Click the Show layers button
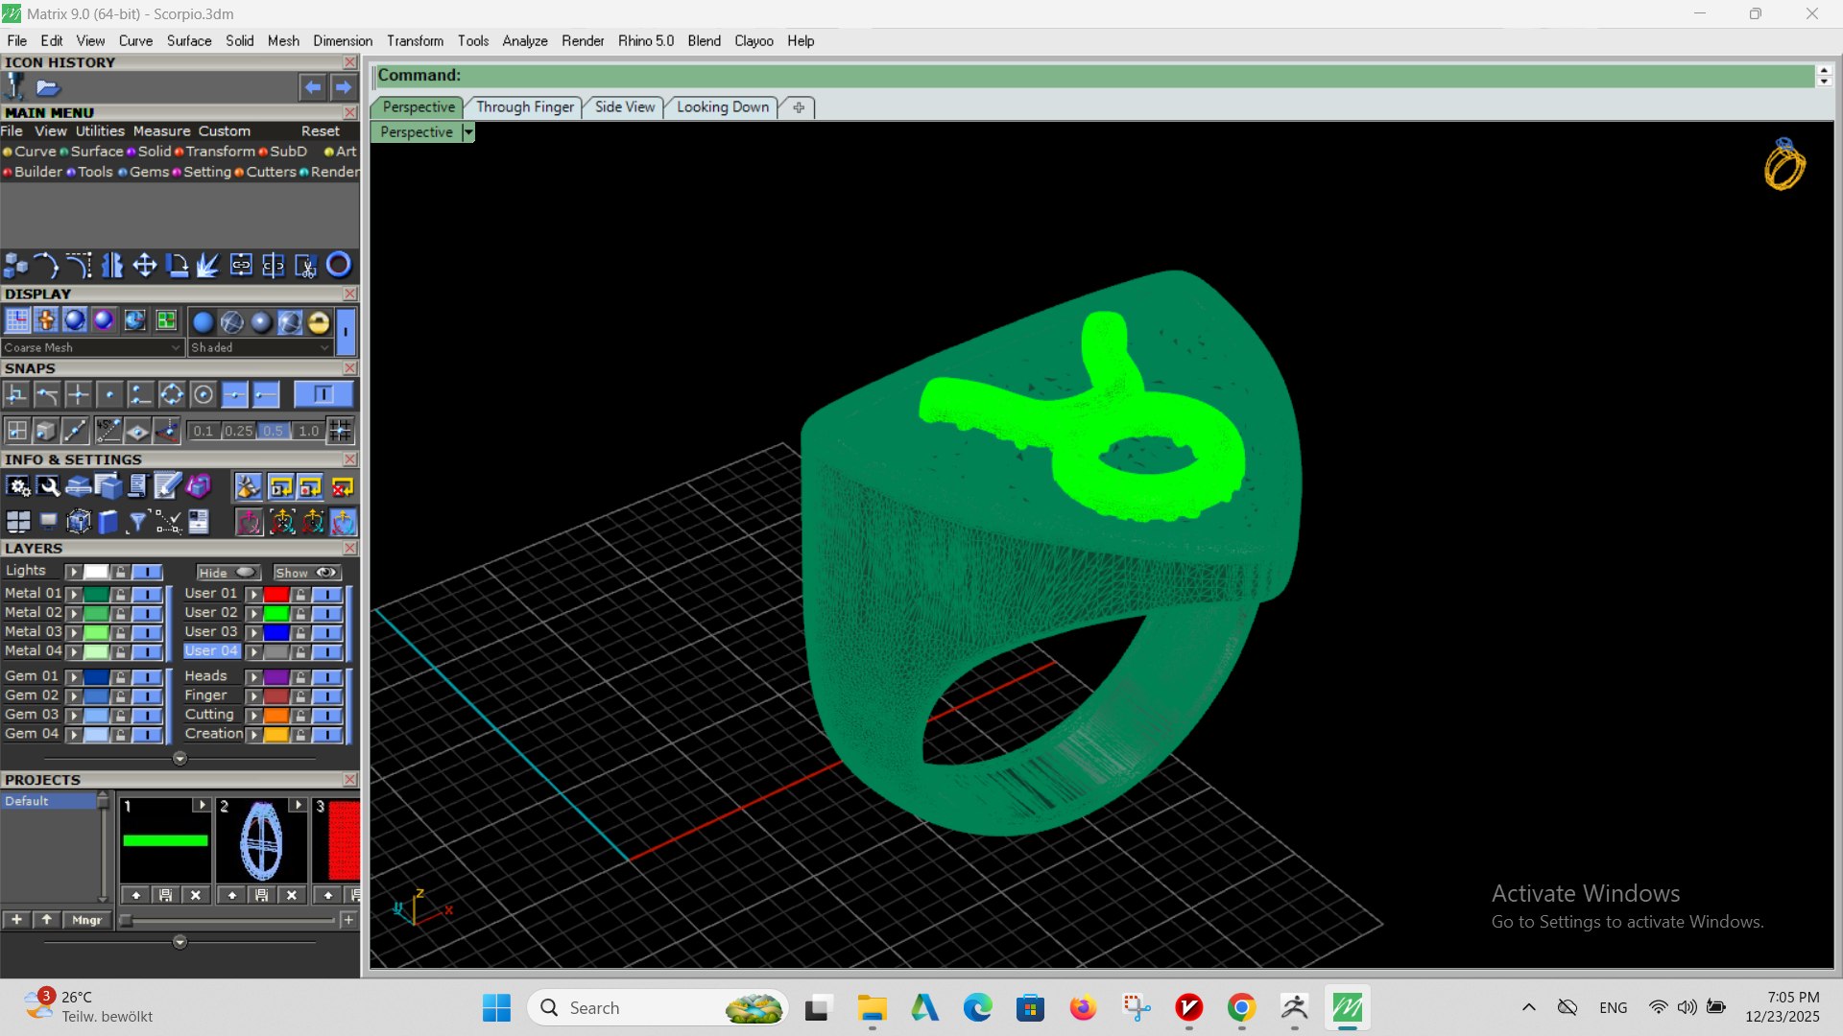1843x1036 pixels. click(x=306, y=573)
